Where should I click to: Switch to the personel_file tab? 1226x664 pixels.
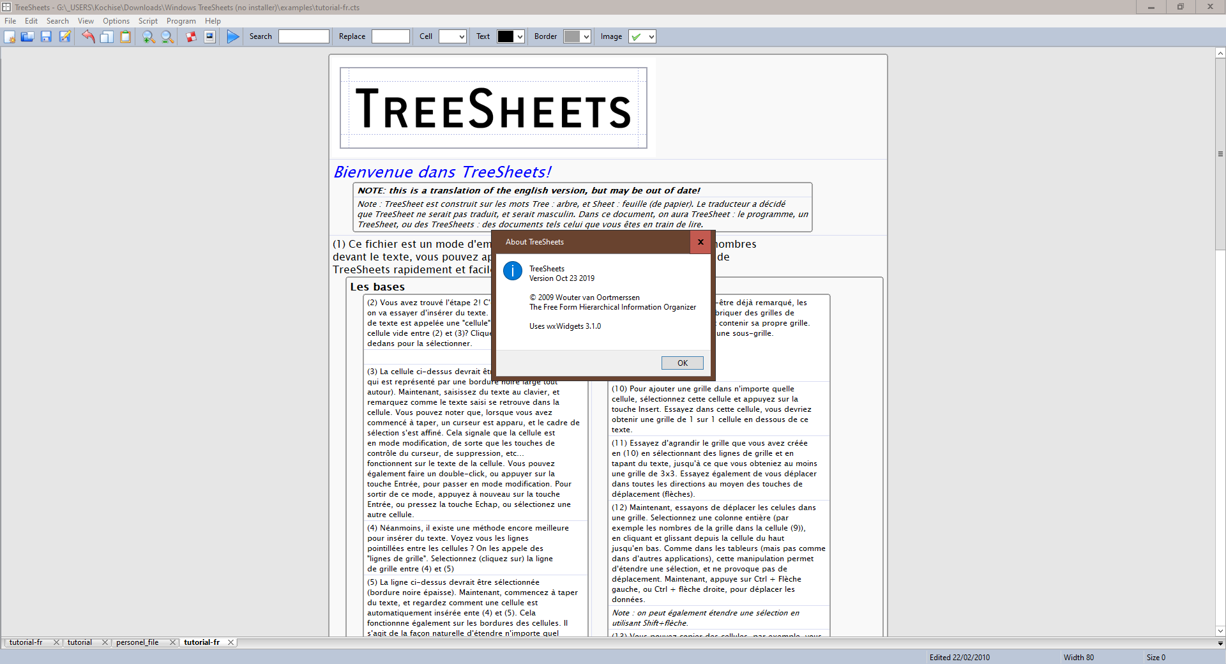[137, 642]
